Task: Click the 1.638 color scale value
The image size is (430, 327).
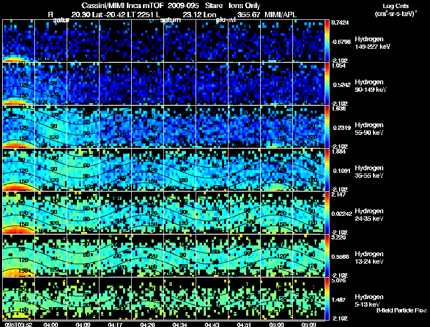Action: point(339,108)
